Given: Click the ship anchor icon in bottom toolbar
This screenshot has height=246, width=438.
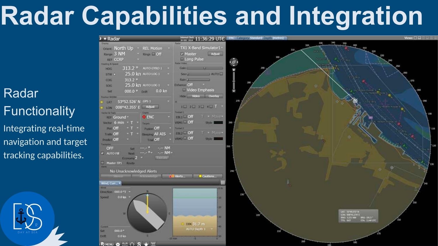Looking at the screenshot, I should (153, 244).
